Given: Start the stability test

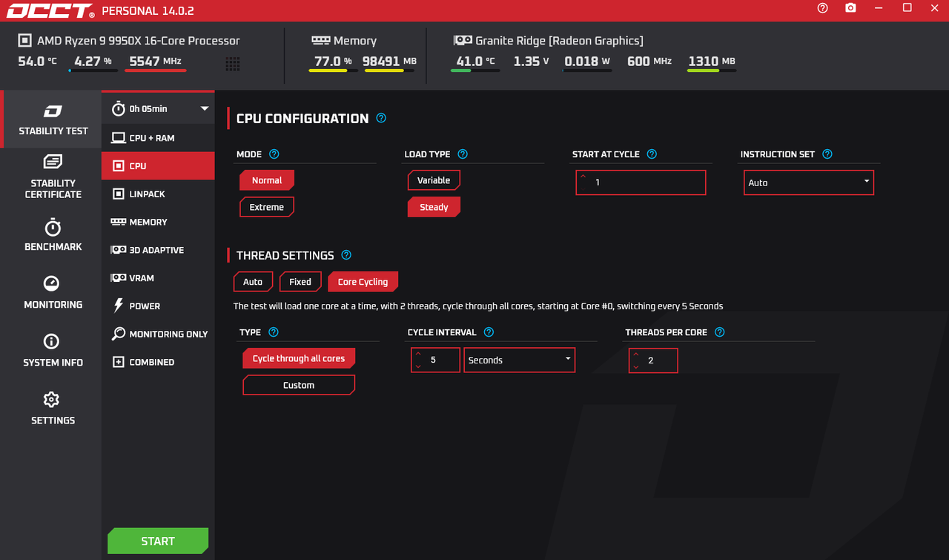Looking at the screenshot, I should 158,541.
